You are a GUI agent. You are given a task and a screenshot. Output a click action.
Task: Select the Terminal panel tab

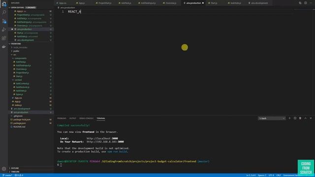(101, 118)
